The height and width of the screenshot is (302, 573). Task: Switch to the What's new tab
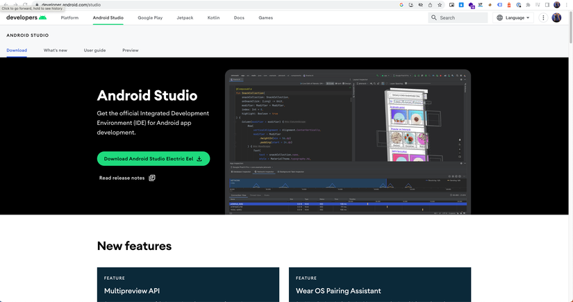(56, 51)
